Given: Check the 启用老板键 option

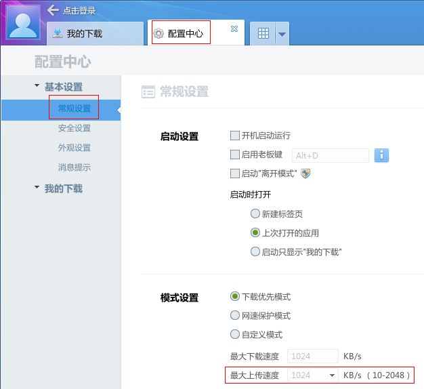Looking at the screenshot, I should pos(235,155).
